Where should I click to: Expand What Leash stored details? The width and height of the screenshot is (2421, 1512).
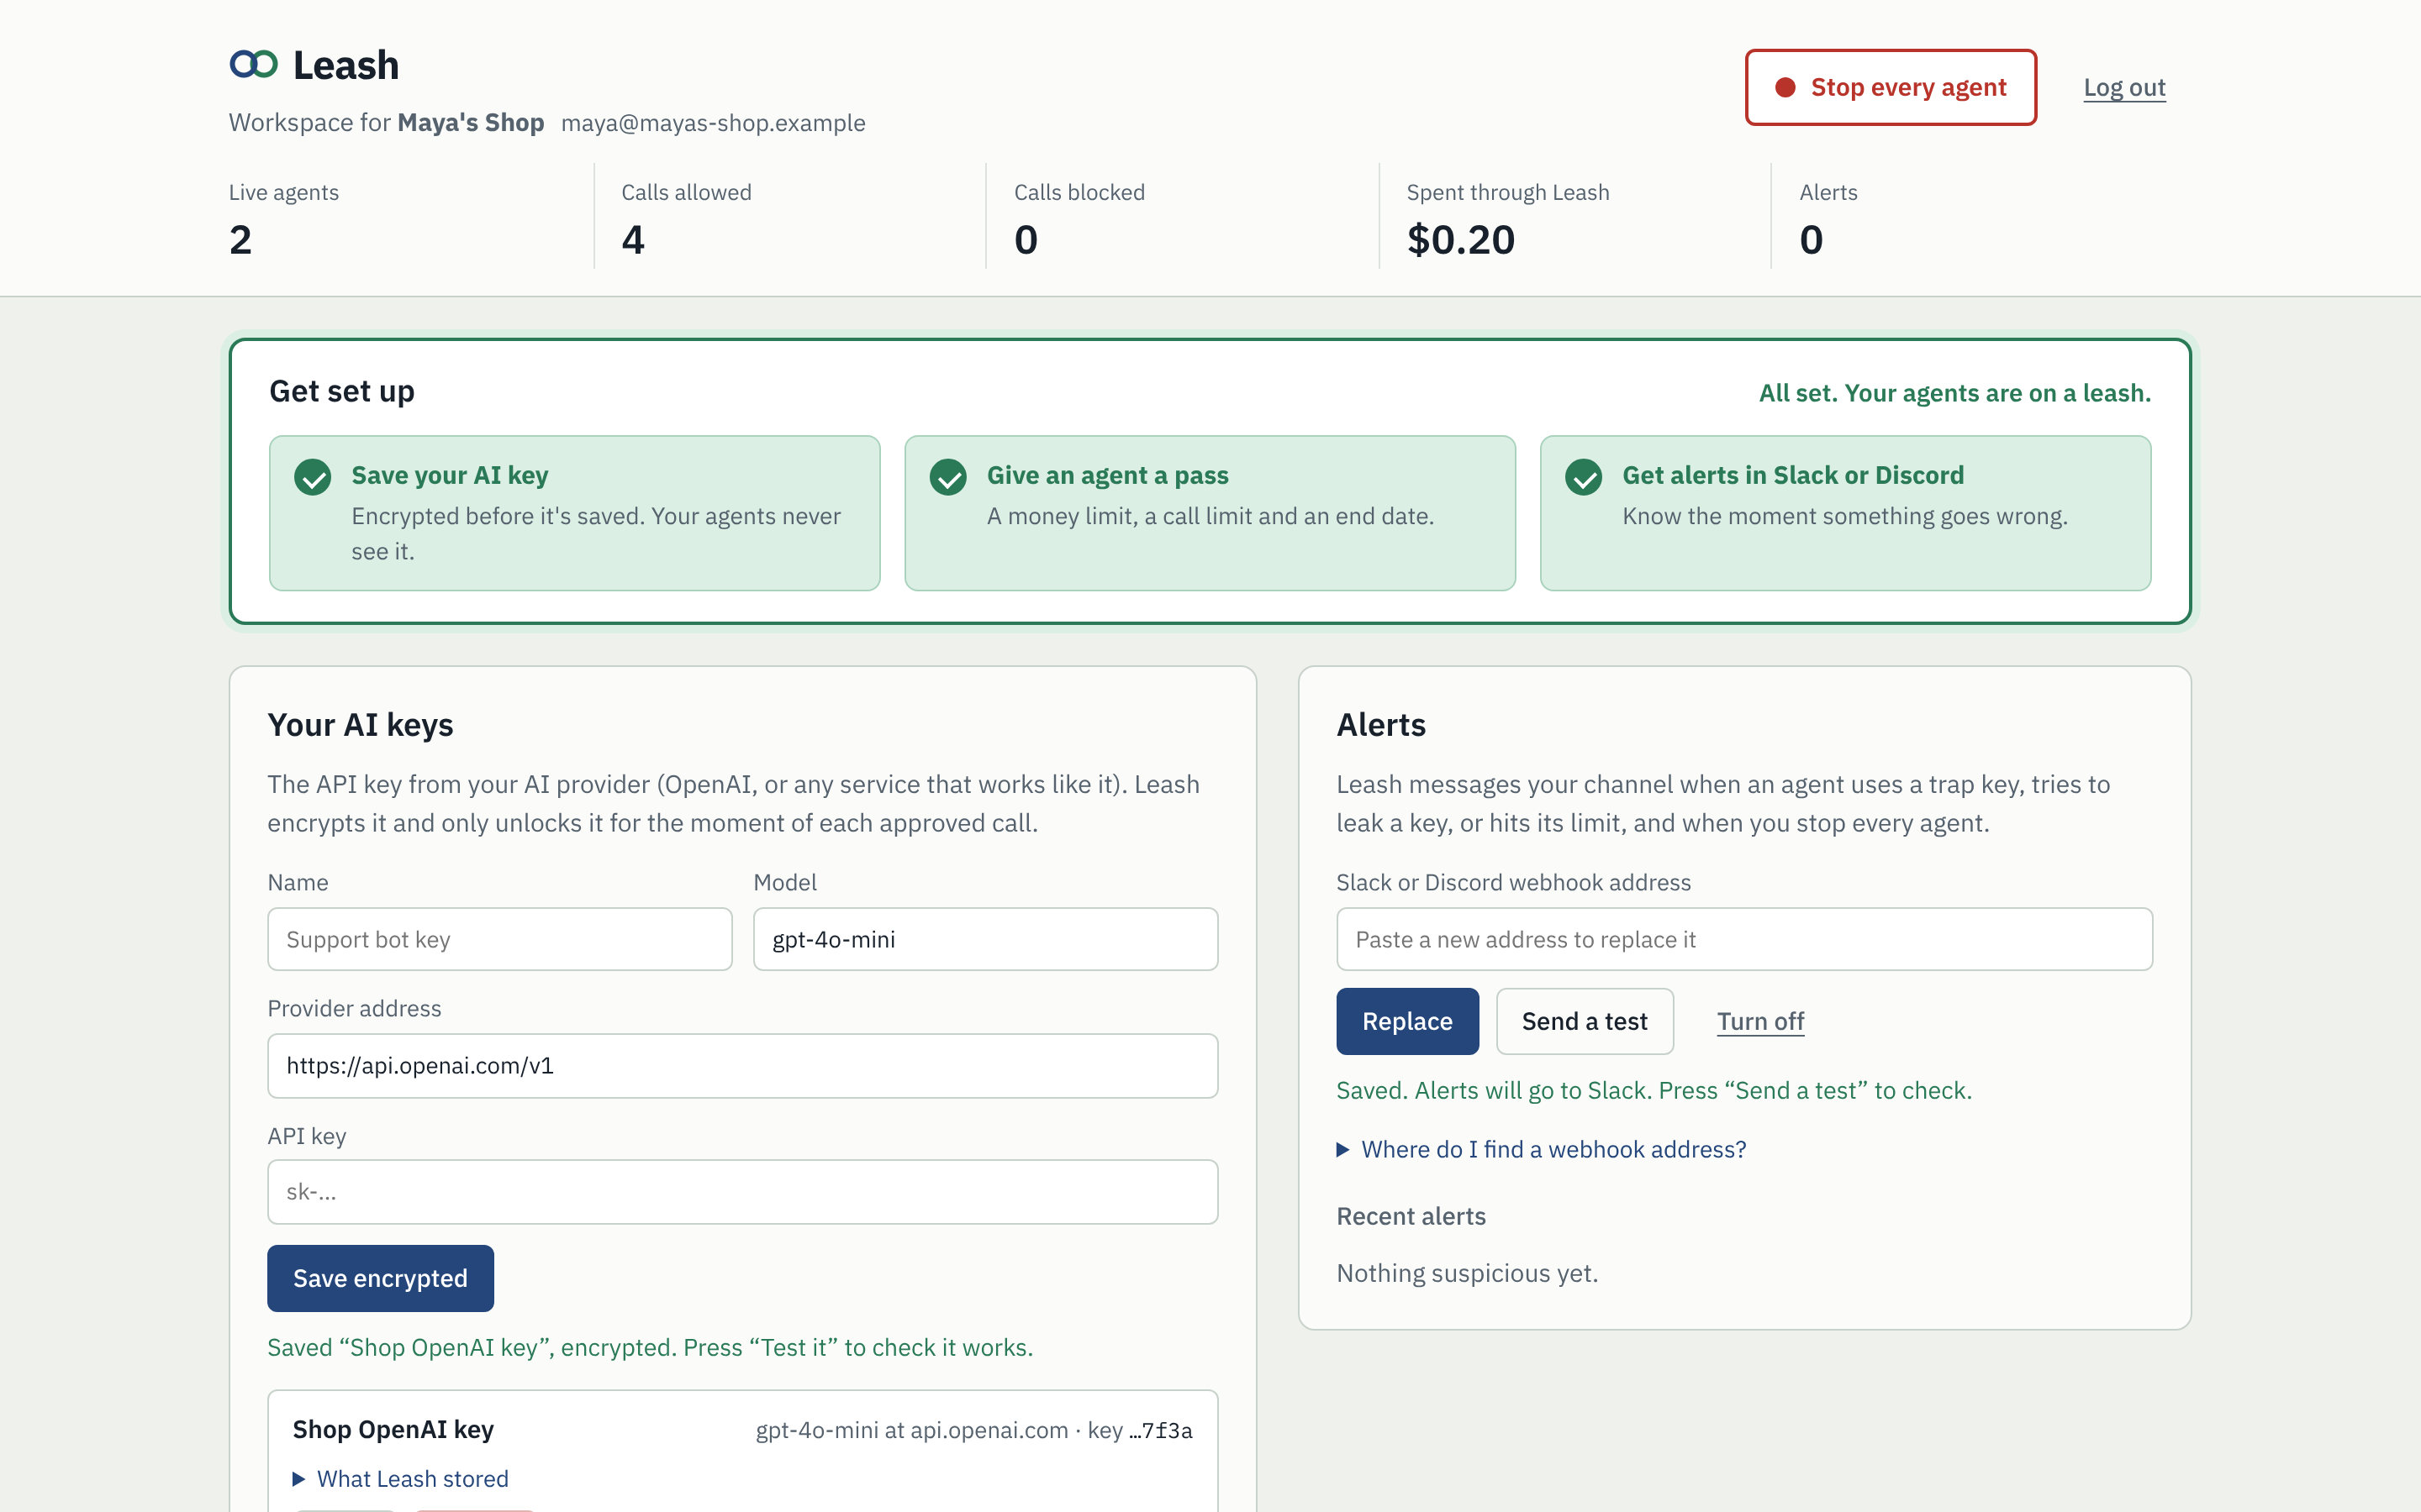pyautogui.click(x=400, y=1478)
